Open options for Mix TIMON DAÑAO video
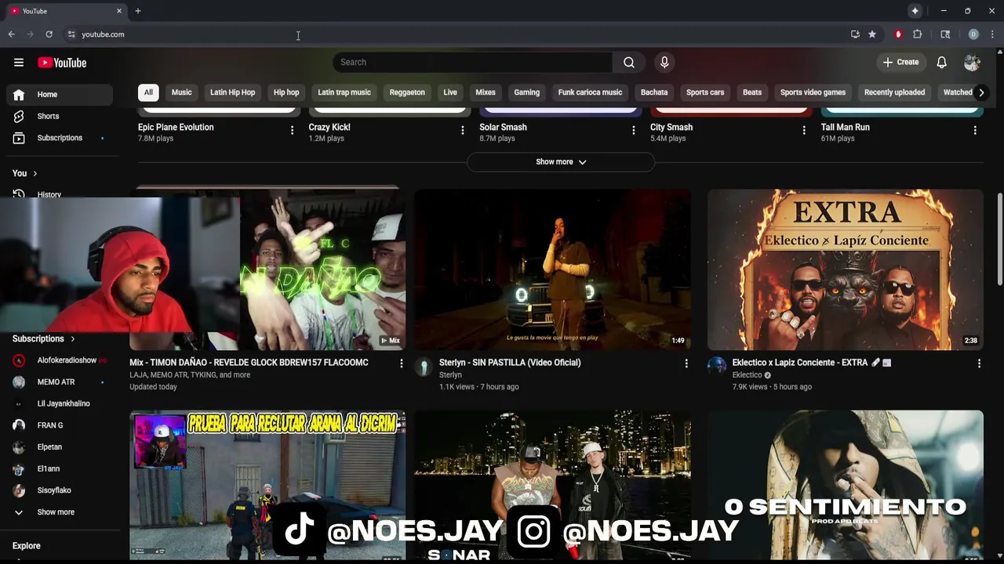The width and height of the screenshot is (1004, 564). [402, 363]
